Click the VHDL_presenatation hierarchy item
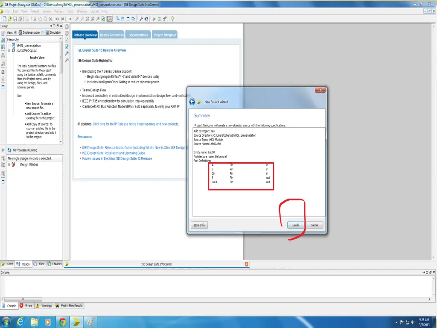Screen dimensions: 437x328 pos(29,45)
